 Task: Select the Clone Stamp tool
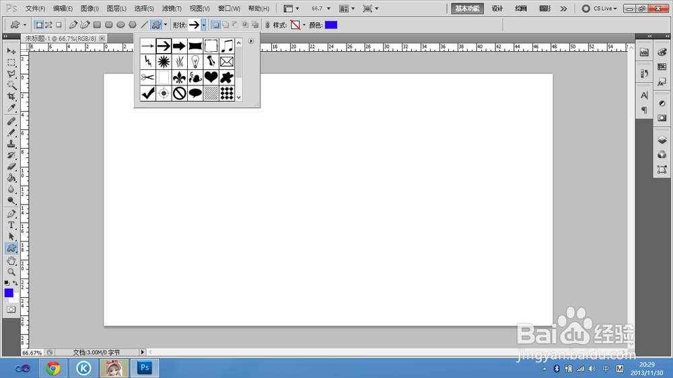pos(11,144)
